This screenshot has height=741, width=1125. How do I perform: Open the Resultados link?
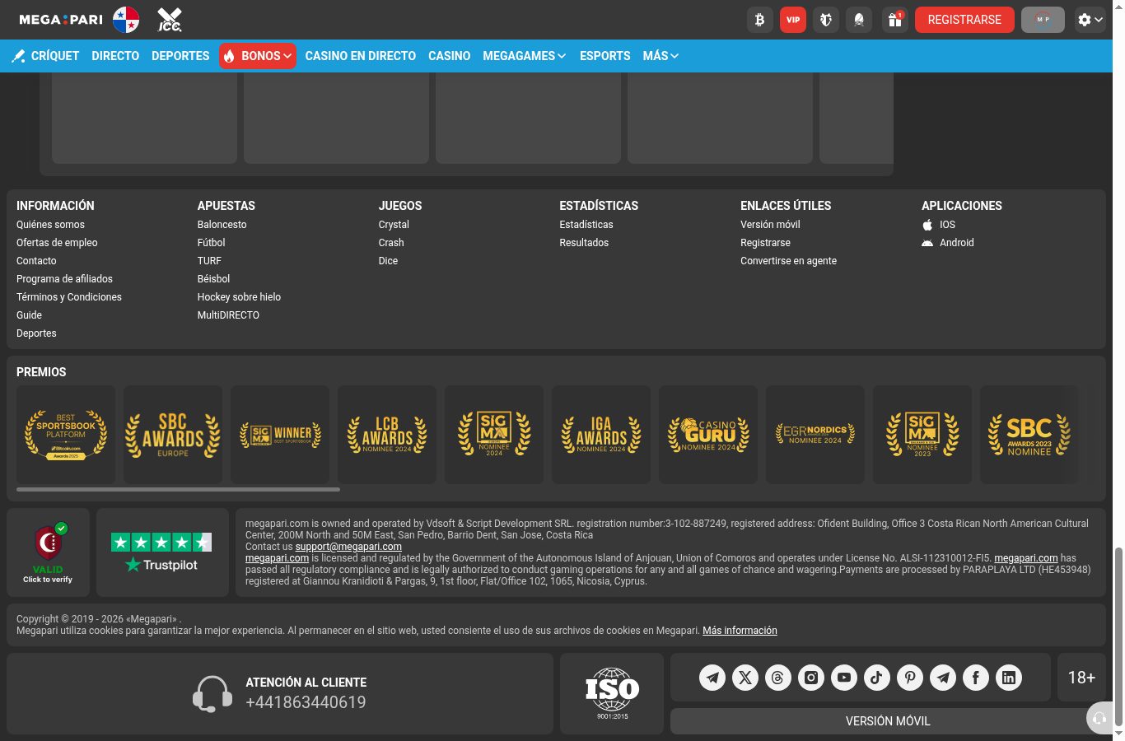584,243
